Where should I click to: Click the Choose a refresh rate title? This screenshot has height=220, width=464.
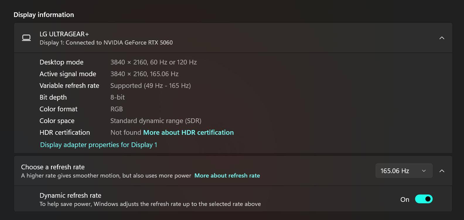[53, 167]
